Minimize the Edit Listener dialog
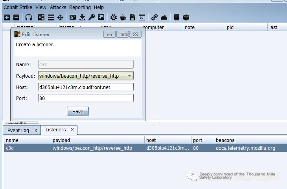 [x=109, y=35]
